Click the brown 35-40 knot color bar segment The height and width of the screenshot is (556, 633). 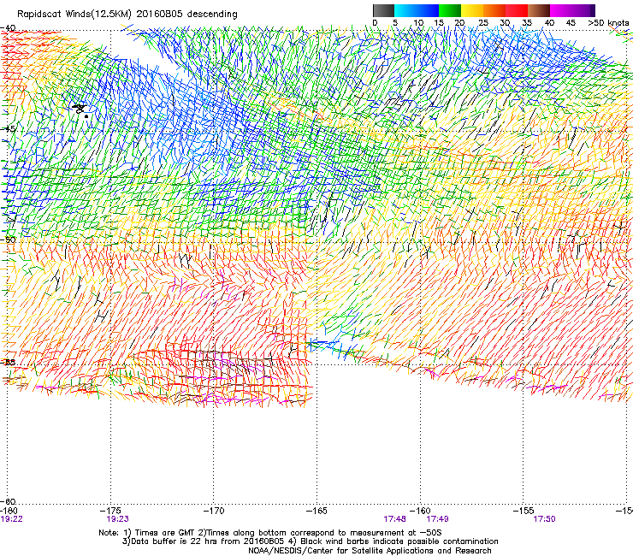(x=539, y=10)
